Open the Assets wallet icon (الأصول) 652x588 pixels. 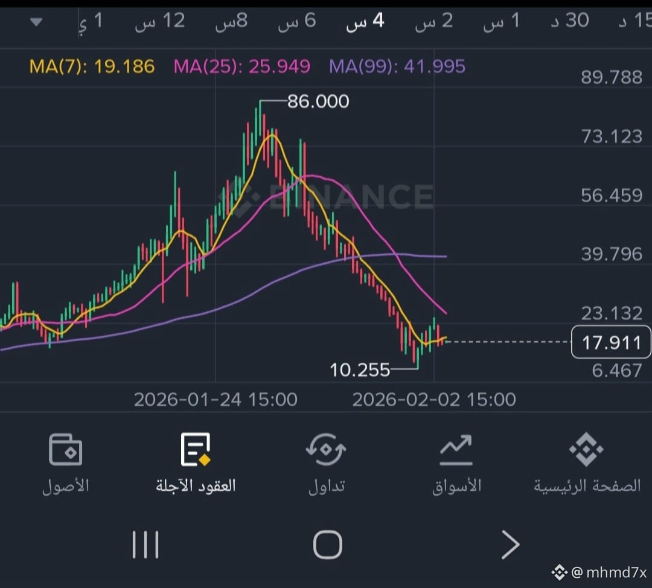[66, 450]
